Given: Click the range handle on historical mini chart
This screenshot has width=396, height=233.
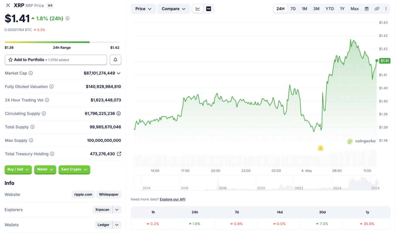Looking at the screenshot, I should coord(377,182).
